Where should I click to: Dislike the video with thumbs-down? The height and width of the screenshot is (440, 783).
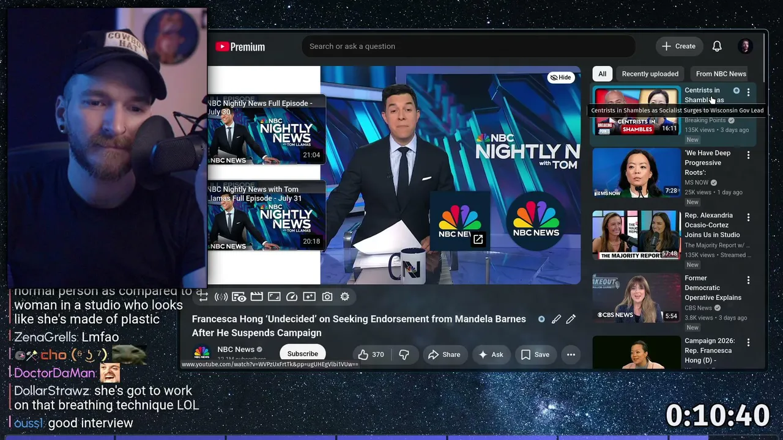pos(404,354)
